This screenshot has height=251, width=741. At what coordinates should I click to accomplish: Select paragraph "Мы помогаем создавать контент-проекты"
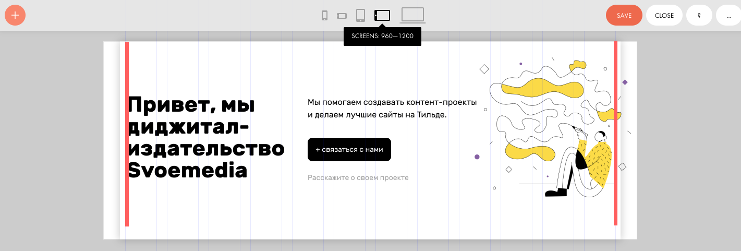[392, 109]
